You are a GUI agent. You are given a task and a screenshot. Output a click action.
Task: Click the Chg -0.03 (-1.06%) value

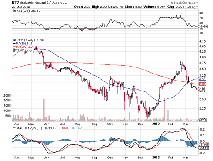pos(181,7)
